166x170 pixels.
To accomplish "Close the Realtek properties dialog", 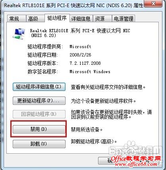I will pyautogui.click(x=153, y=4).
